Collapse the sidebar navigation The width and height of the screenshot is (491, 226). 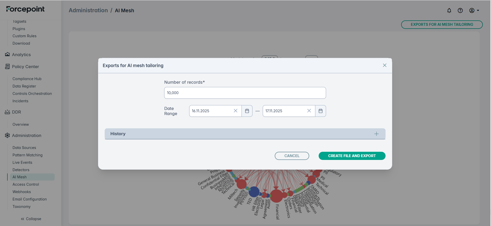[31, 219]
